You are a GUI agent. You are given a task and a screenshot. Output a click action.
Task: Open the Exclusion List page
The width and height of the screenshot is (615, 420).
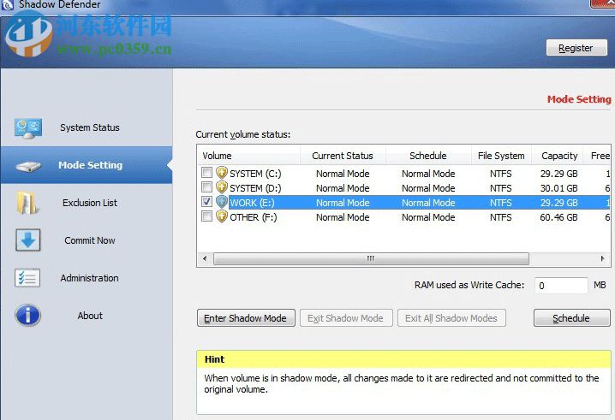pos(87,203)
